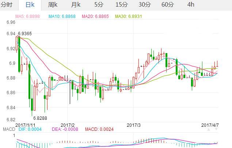Select the 4h interval tab
This screenshot has width=232, height=148.
pyautogui.click(x=191, y=5)
